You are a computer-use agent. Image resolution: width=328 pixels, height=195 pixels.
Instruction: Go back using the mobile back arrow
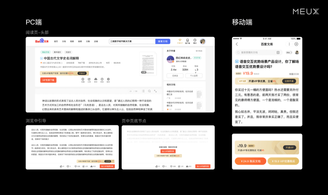[x=237, y=44]
